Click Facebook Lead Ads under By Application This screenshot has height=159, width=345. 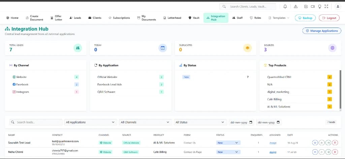[109, 85]
